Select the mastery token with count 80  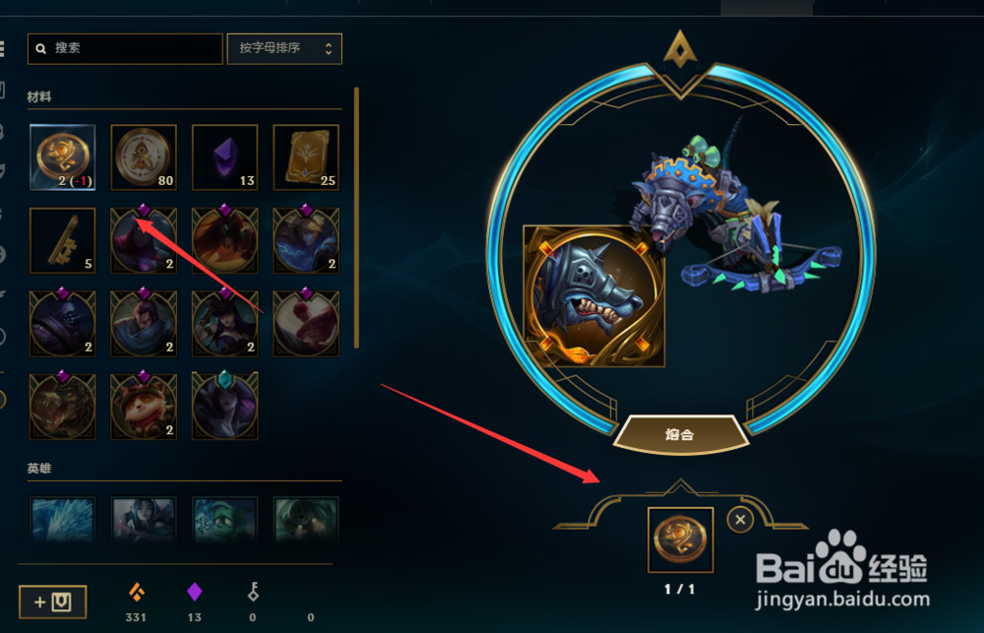[144, 157]
